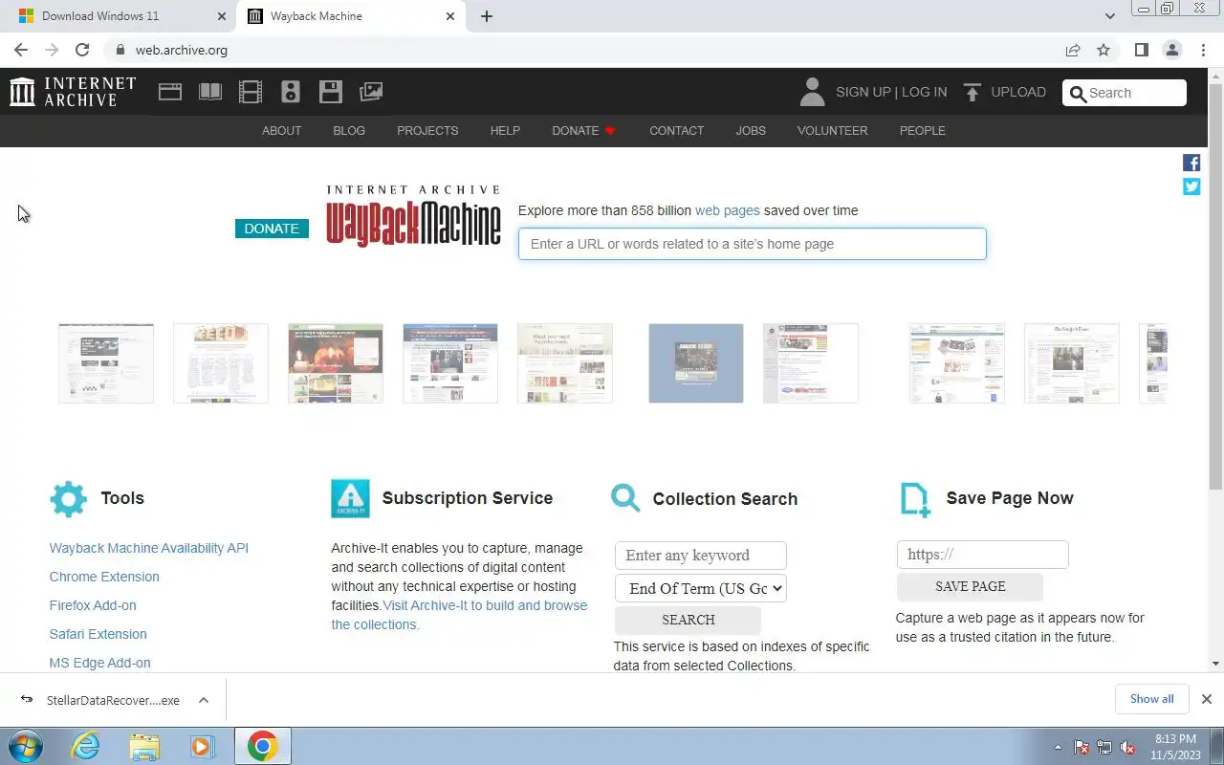Click the user avatar icon
1224x765 pixels.
(812, 92)
